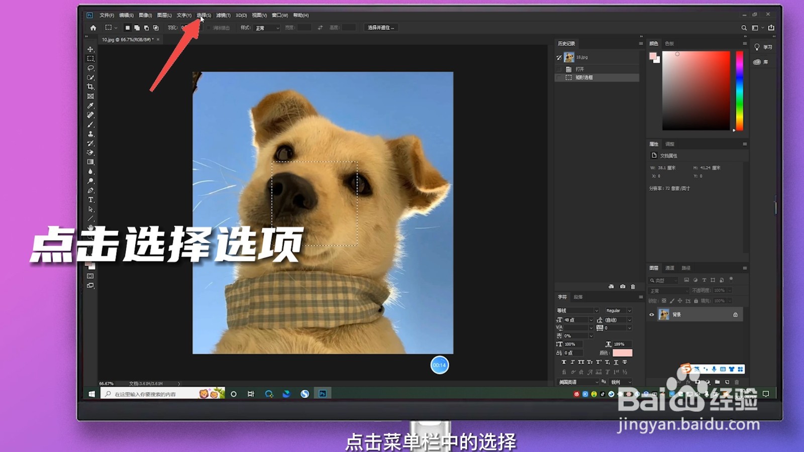Select the Frame tool
804x452 pixels.
(x=90, y=96)
